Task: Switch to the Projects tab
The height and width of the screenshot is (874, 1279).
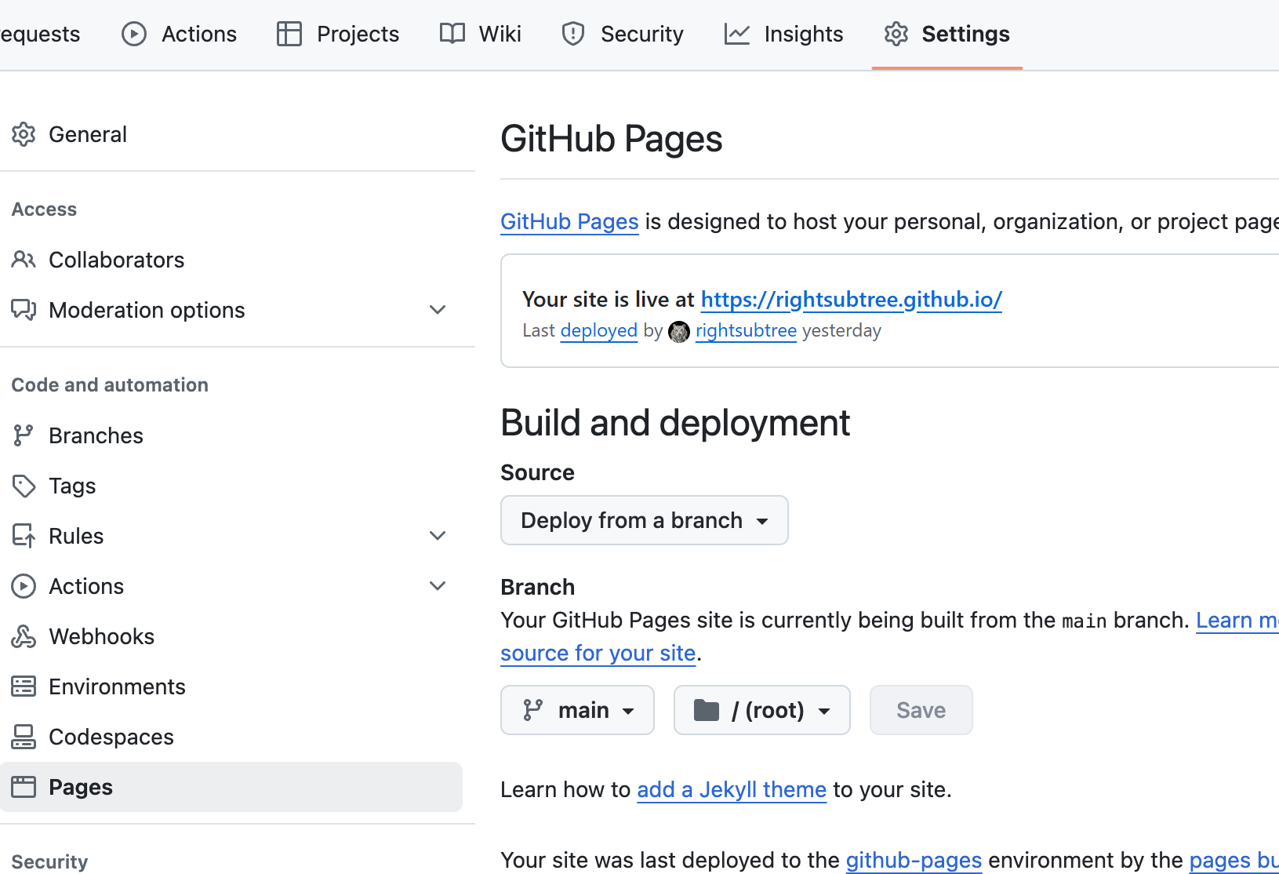Action: pos(338,34)
